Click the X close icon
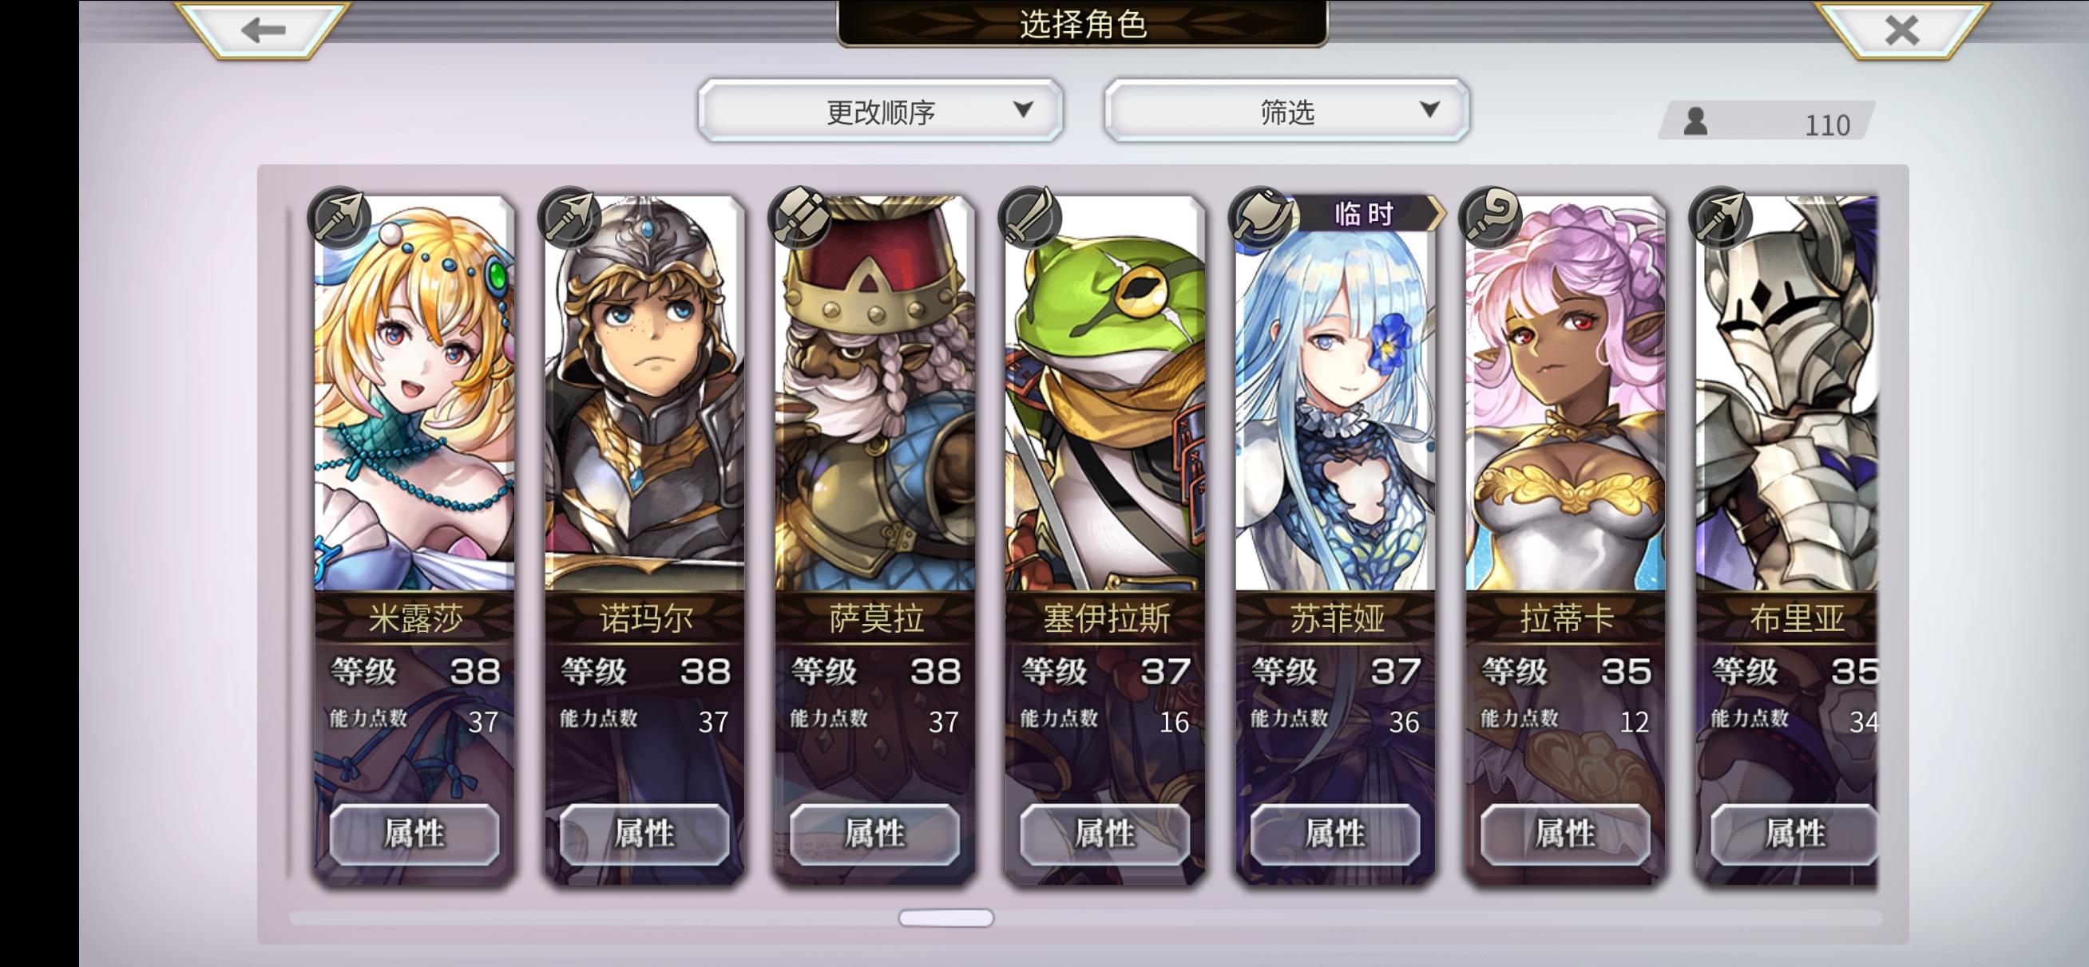The height and width of the screenshot is (967, 2089). [x=1901, y=30]
